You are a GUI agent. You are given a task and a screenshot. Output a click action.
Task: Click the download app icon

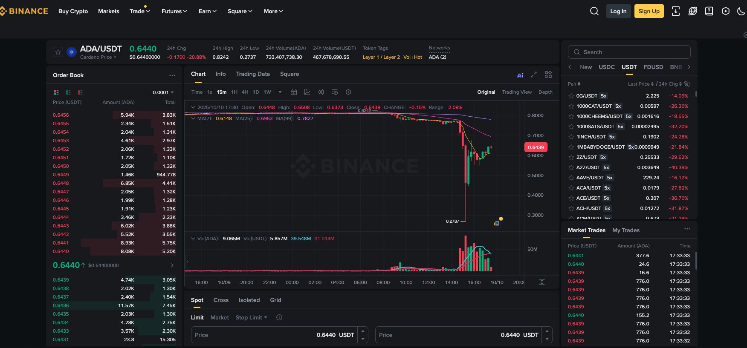(676, 11)
